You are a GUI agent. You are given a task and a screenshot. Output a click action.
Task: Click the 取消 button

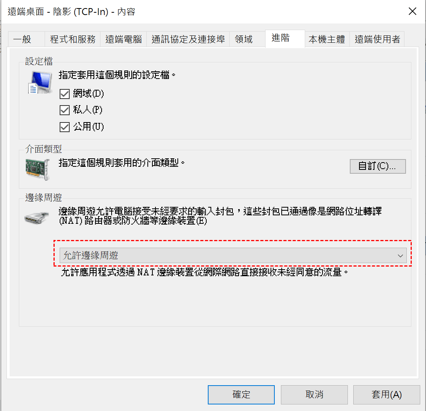click(x=314, y=394)
